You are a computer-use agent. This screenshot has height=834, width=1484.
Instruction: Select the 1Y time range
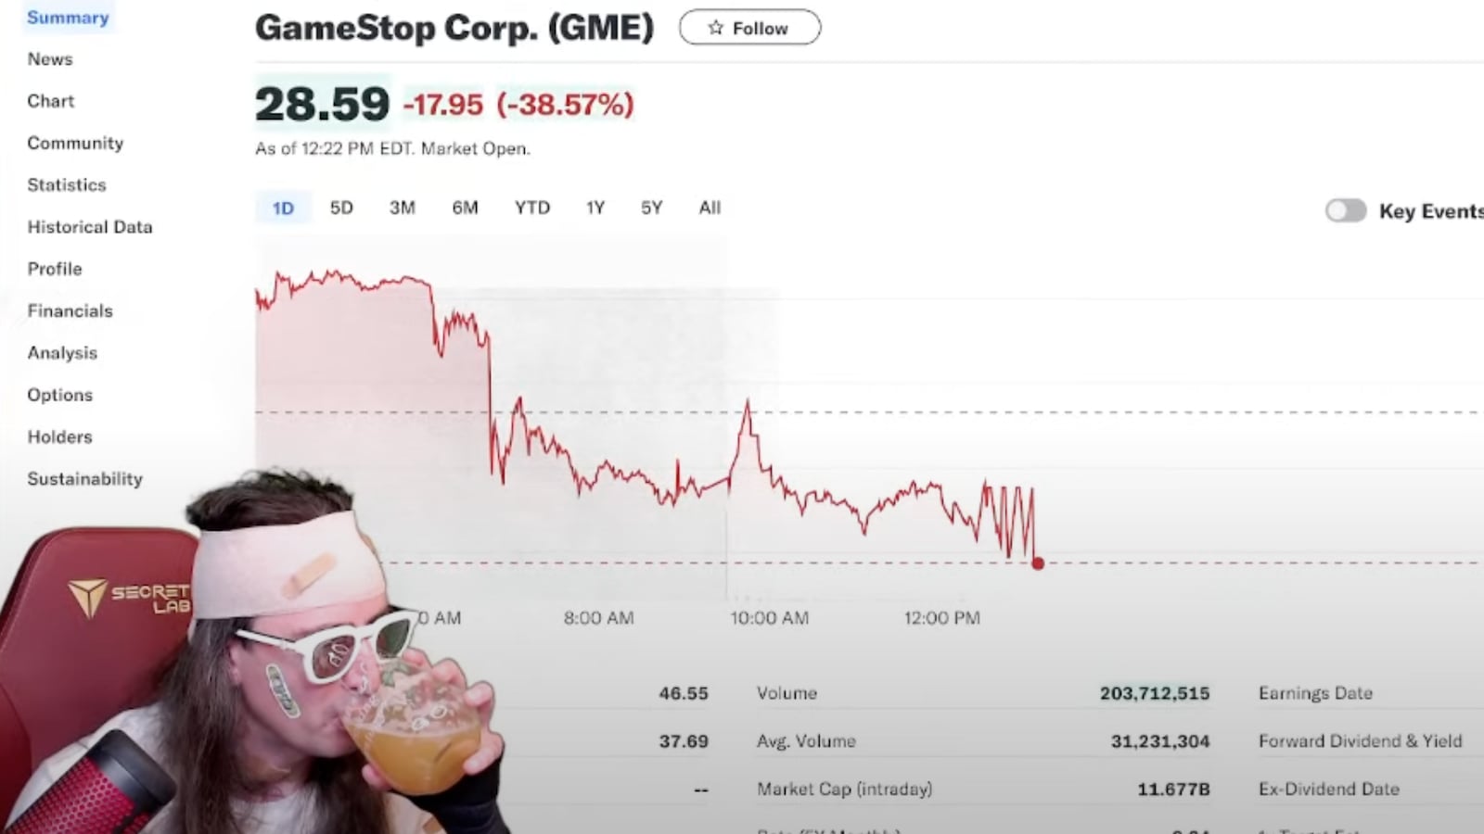click(x=595, y=208)
